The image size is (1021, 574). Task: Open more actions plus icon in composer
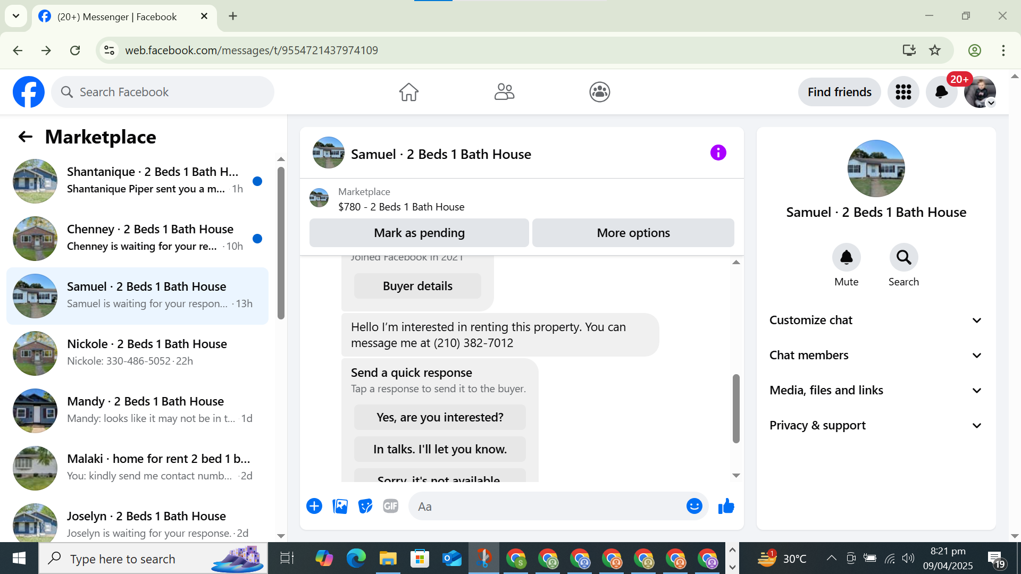click(314, 506)
